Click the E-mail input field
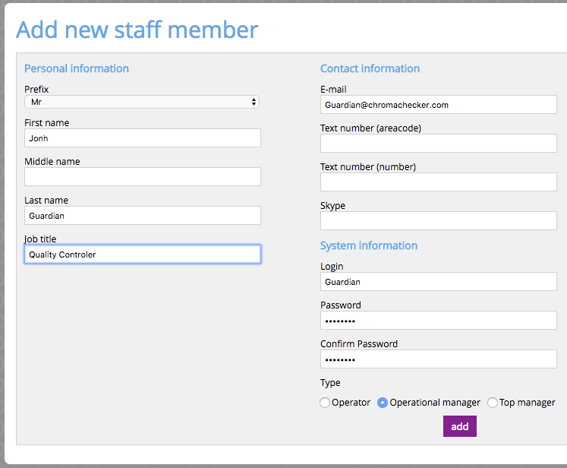Screen dimensions: 567x468 438,105
